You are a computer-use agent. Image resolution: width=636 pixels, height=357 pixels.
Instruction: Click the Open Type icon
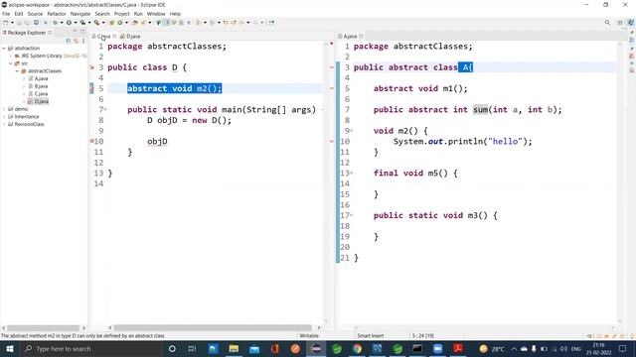coord(135,23)
